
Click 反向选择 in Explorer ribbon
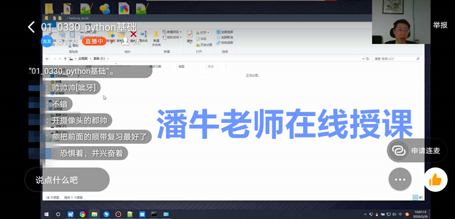[225, 43]
